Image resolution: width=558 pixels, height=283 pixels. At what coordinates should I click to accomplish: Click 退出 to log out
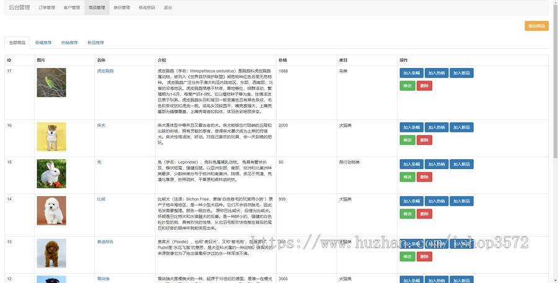point(167,7)
